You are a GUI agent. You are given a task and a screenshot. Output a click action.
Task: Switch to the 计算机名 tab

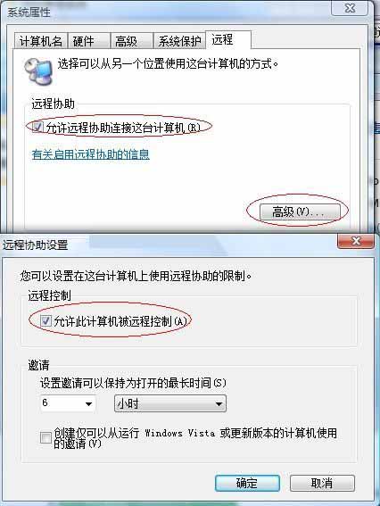(x=41, y=41)
